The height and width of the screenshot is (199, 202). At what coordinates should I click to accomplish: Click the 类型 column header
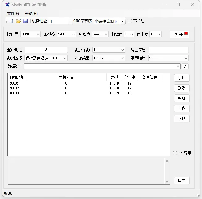[114, 77]
